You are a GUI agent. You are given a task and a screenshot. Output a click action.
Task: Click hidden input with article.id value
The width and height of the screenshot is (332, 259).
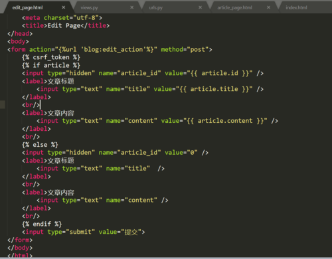coord(143,73)
